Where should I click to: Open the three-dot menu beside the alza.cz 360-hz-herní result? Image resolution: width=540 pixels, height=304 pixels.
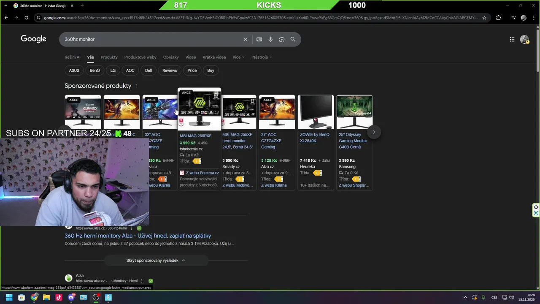[131, 228]
